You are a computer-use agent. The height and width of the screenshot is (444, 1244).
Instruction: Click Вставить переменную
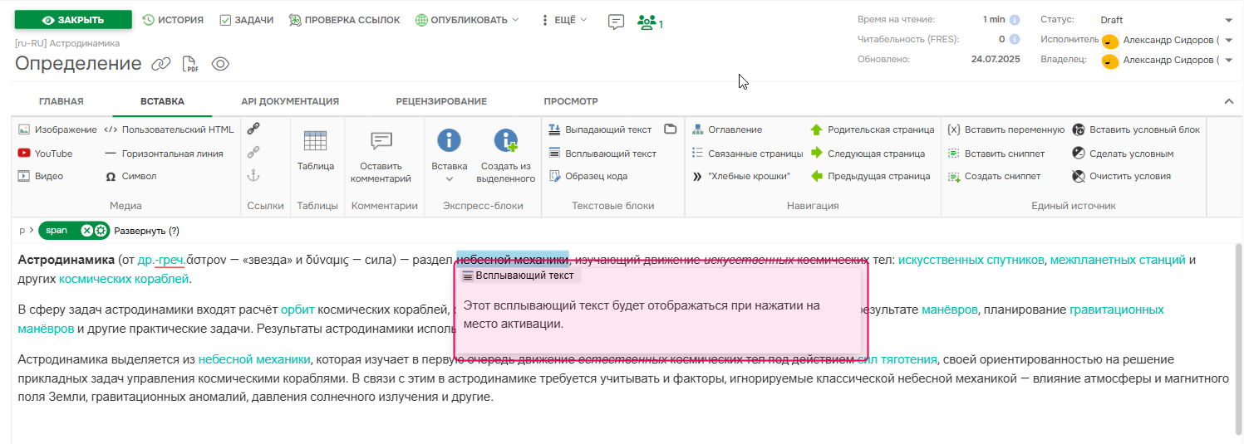pos(1006,129)
